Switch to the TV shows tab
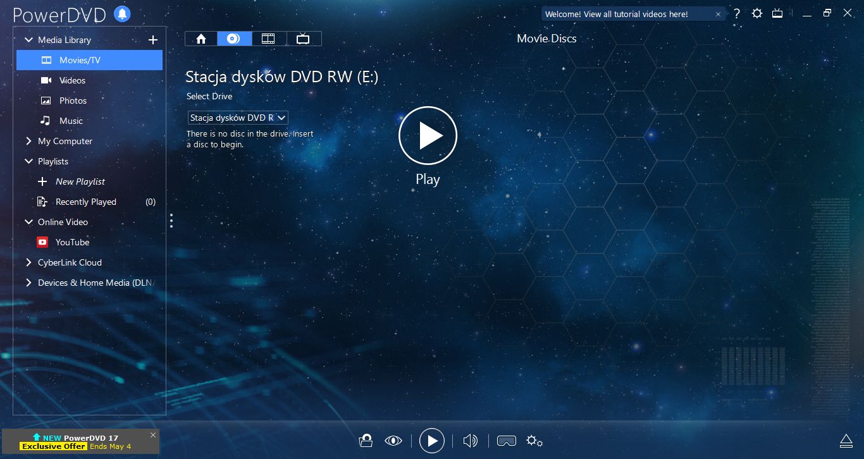Image resolution: width=864 pixels, height=459 pixels. click(304, 39)
